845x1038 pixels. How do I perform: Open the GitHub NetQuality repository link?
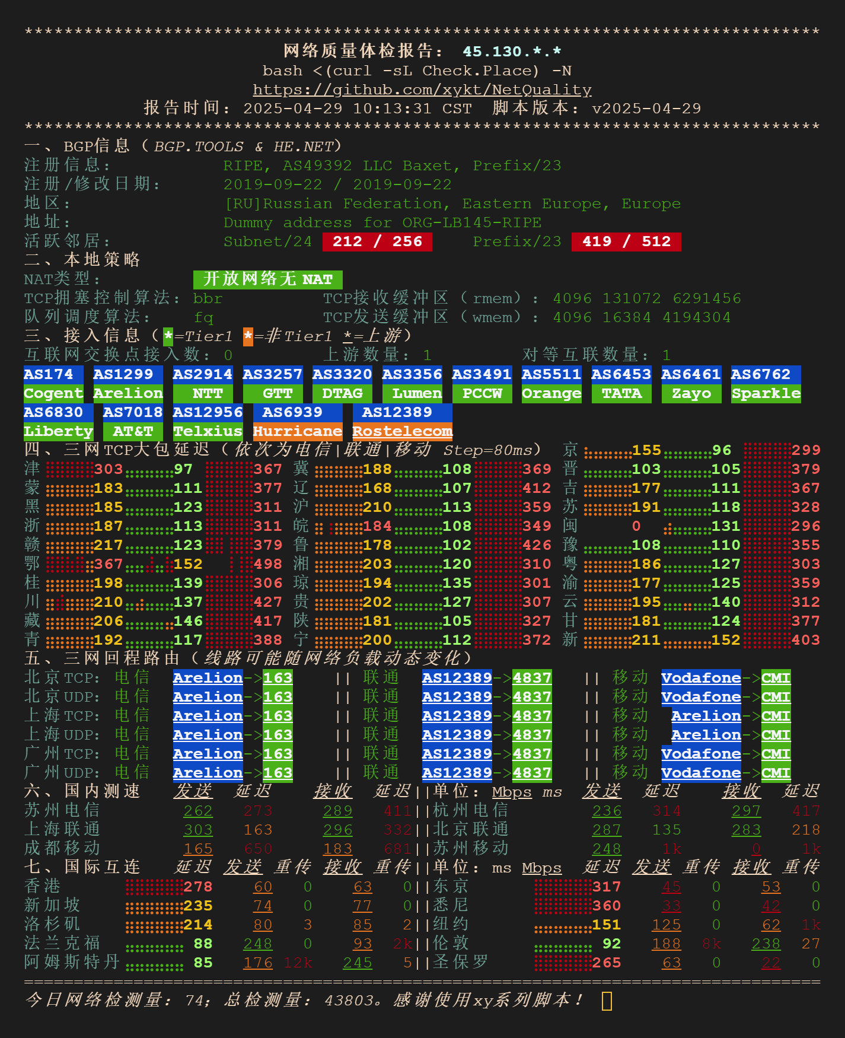(422, 90)
